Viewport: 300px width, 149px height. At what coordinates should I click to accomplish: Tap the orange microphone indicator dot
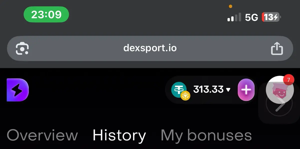[x=230, y=6]
